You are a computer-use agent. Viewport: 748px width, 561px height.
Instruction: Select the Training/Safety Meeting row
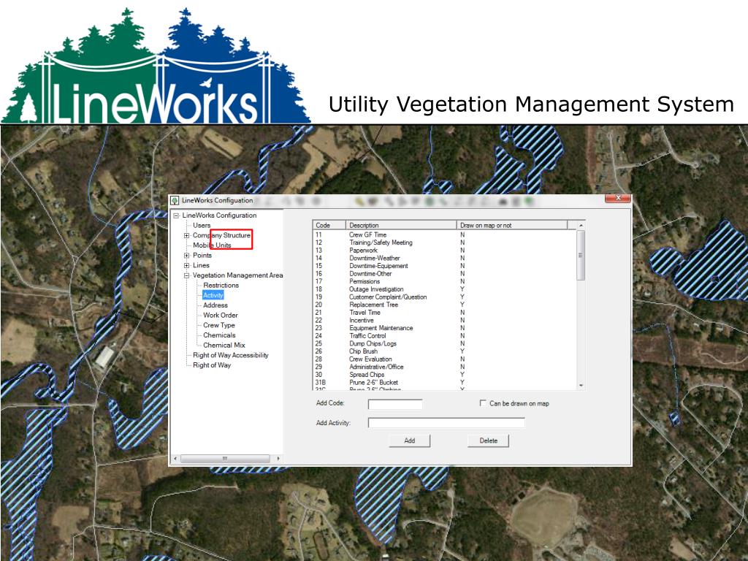tap(444, 243)
